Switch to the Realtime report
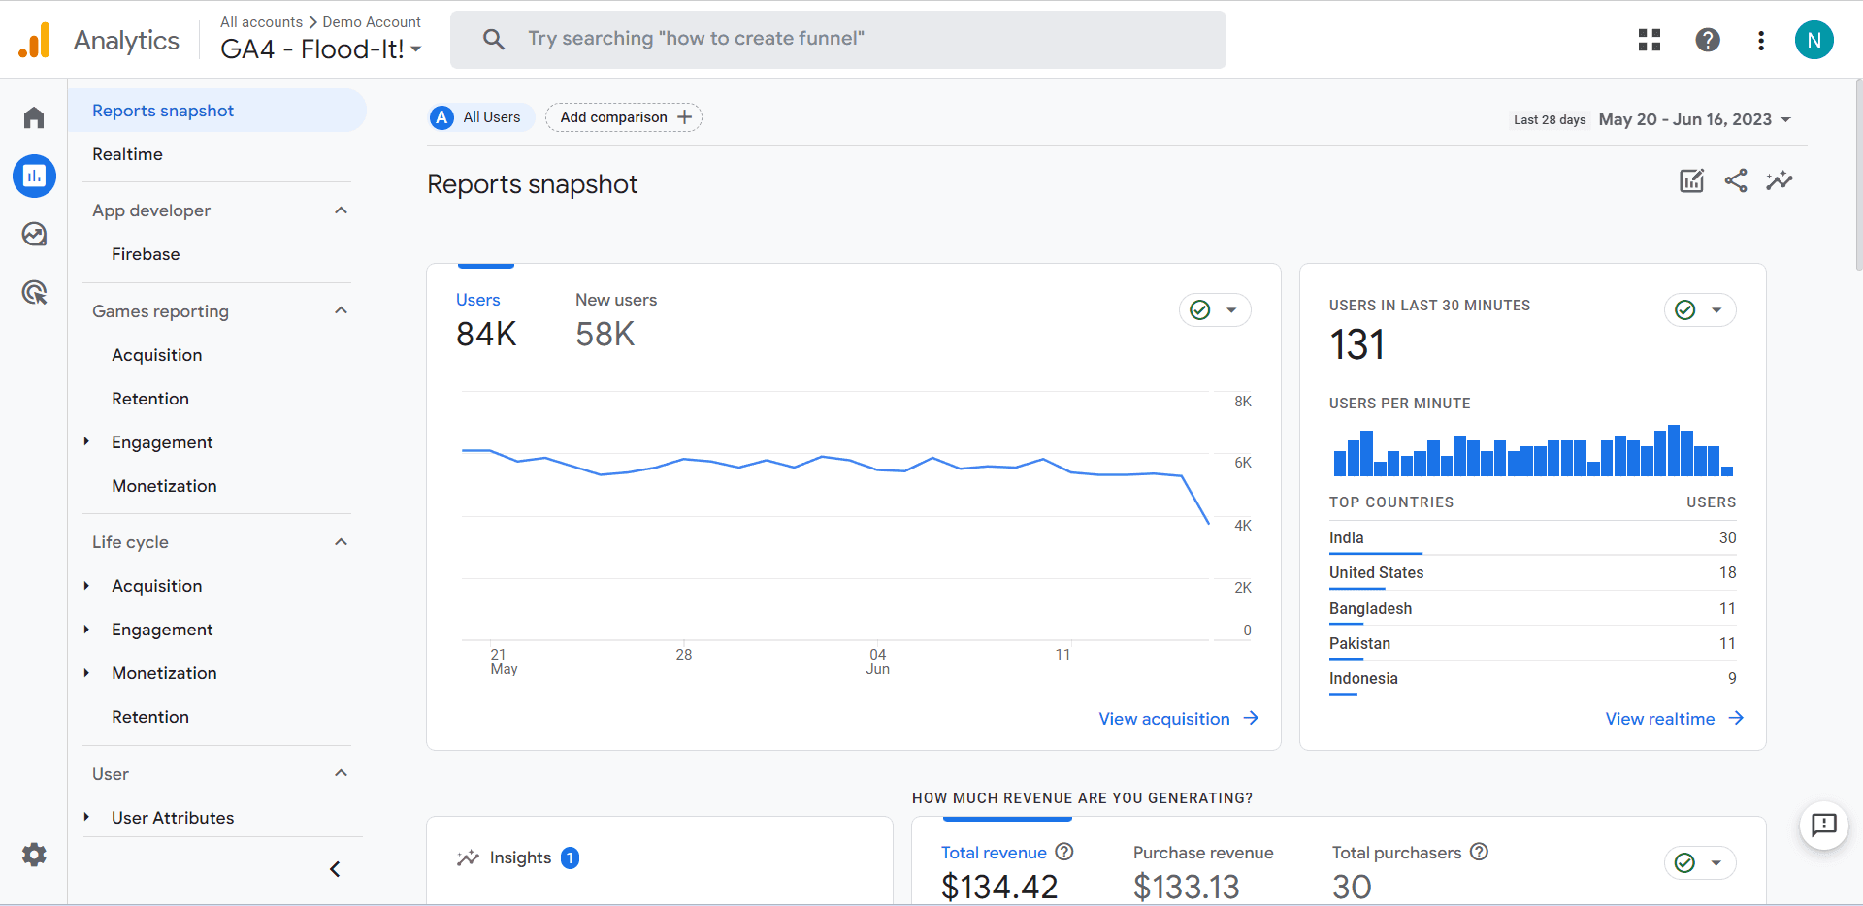 [x=127, y=153]
